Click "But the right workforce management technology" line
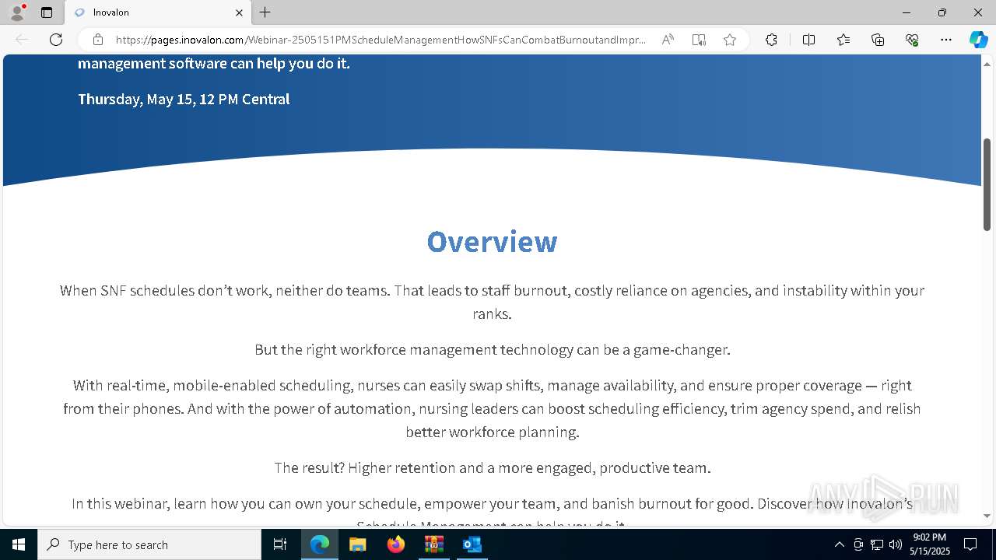This screenshot has width=996, height=560. point(492,349)
